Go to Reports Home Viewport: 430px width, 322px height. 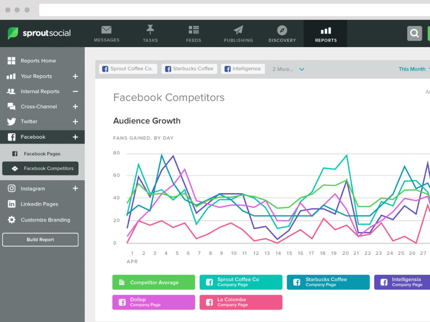(38, 61)
